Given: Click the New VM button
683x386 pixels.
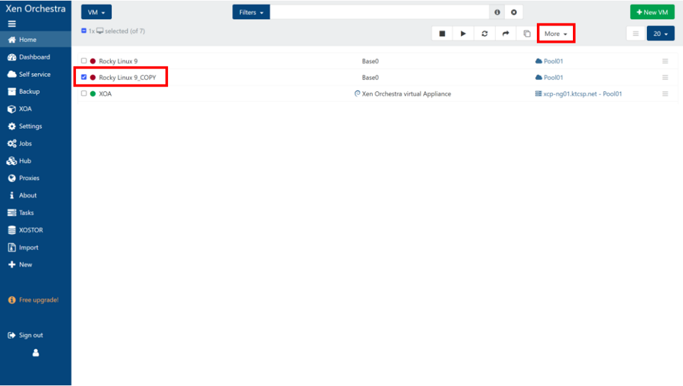Looking at the screenshot, I should point(652,13).
